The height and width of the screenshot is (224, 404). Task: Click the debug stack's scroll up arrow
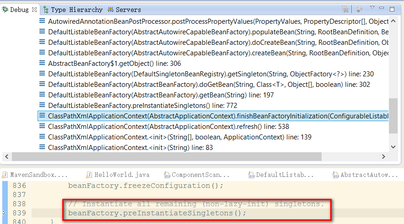point(393,21)
